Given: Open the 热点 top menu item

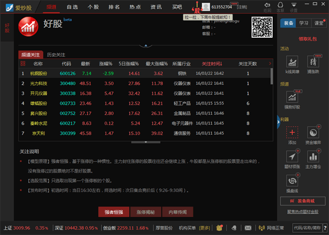Looking at the screenshot, I should tap(134, 7).
